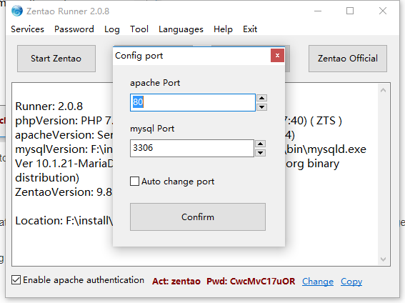This screenshot has width=405, height=303.
Task: Uncheck Enable apache authentication
Action: [x=16, y=280]
